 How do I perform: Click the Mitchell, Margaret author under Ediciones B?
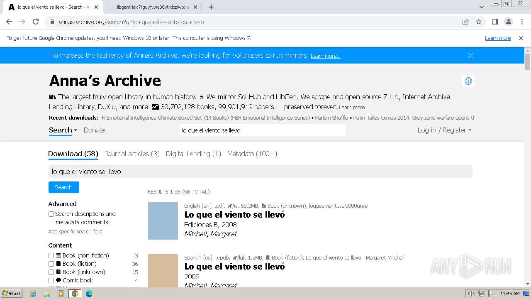[x=211, y=234]
